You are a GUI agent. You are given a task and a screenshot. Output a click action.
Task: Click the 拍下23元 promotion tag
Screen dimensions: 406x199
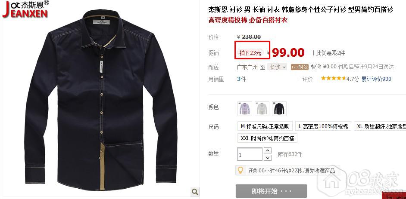[250, 53]
